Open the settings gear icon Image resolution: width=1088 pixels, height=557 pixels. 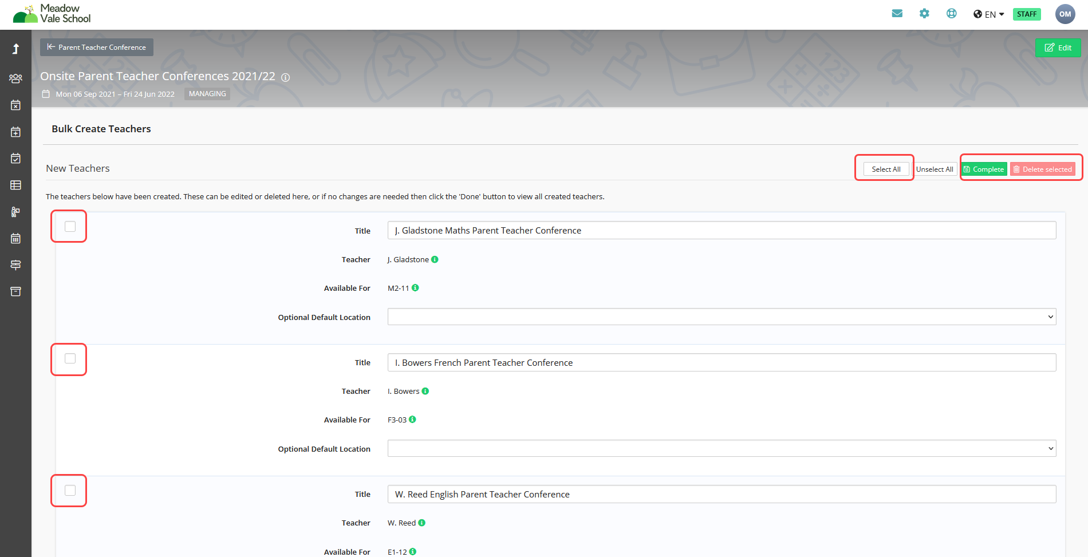(x=924, y=14)
